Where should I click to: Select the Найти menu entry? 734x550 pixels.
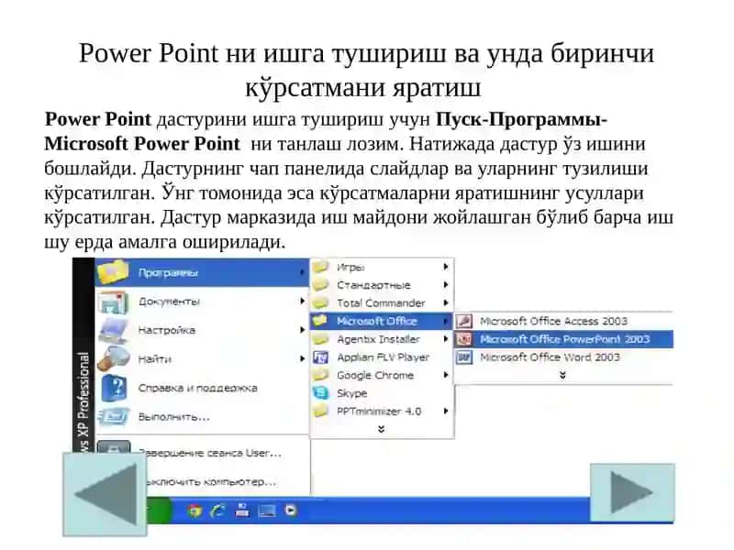click(x=202, y=359)
